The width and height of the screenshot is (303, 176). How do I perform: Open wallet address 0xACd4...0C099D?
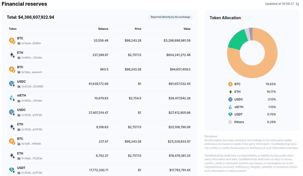point(33,87)
